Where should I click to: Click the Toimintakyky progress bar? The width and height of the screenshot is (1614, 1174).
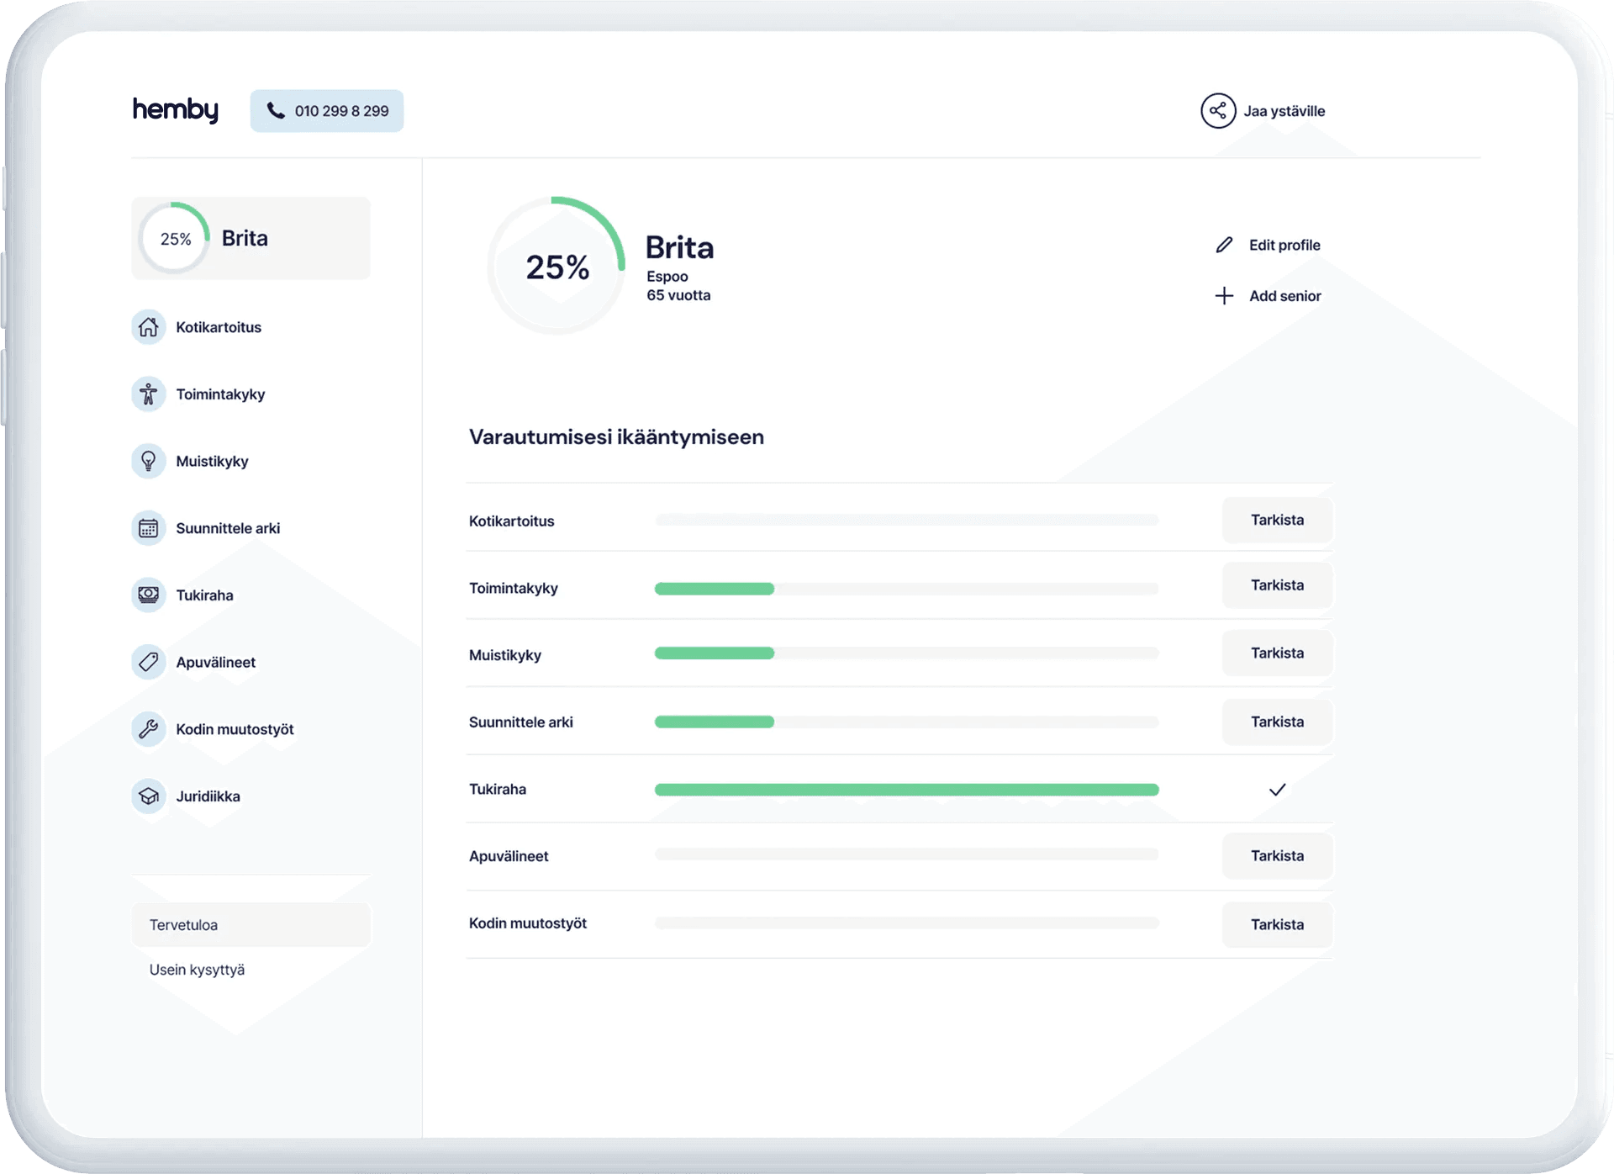pos(907,589)
